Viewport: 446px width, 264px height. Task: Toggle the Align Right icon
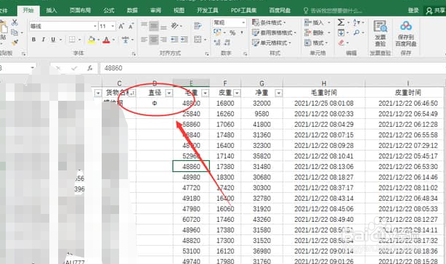(163, 39)
